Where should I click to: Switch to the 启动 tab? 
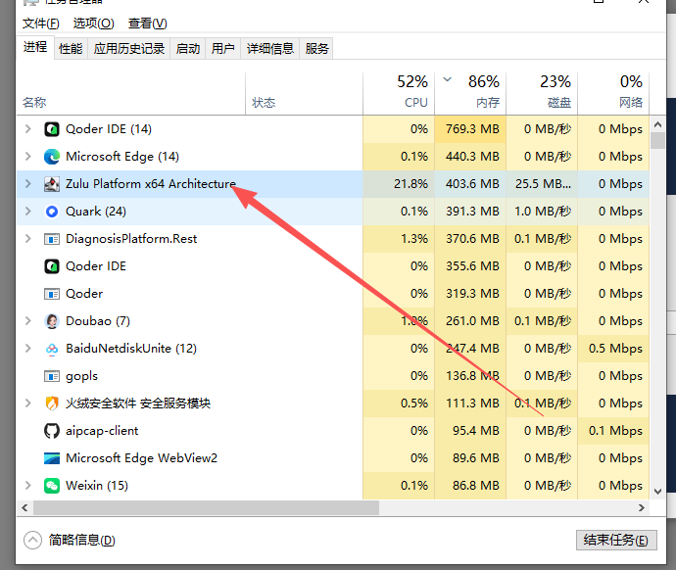tap(187, 48)
